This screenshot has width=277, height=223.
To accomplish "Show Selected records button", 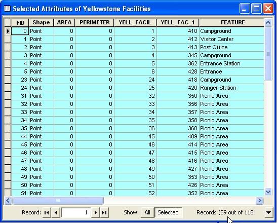I will pyautogui.click(x=168, y=212).
